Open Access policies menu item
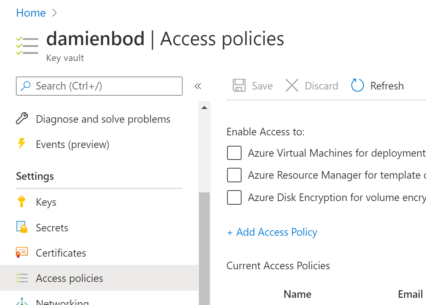Viewport: 426px width, 305px height. tap(69, 278)
